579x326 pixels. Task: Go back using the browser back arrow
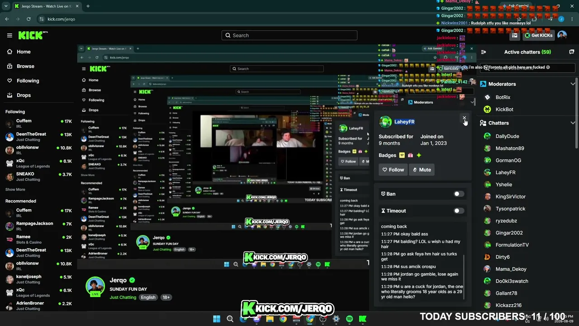click(7, 19)
